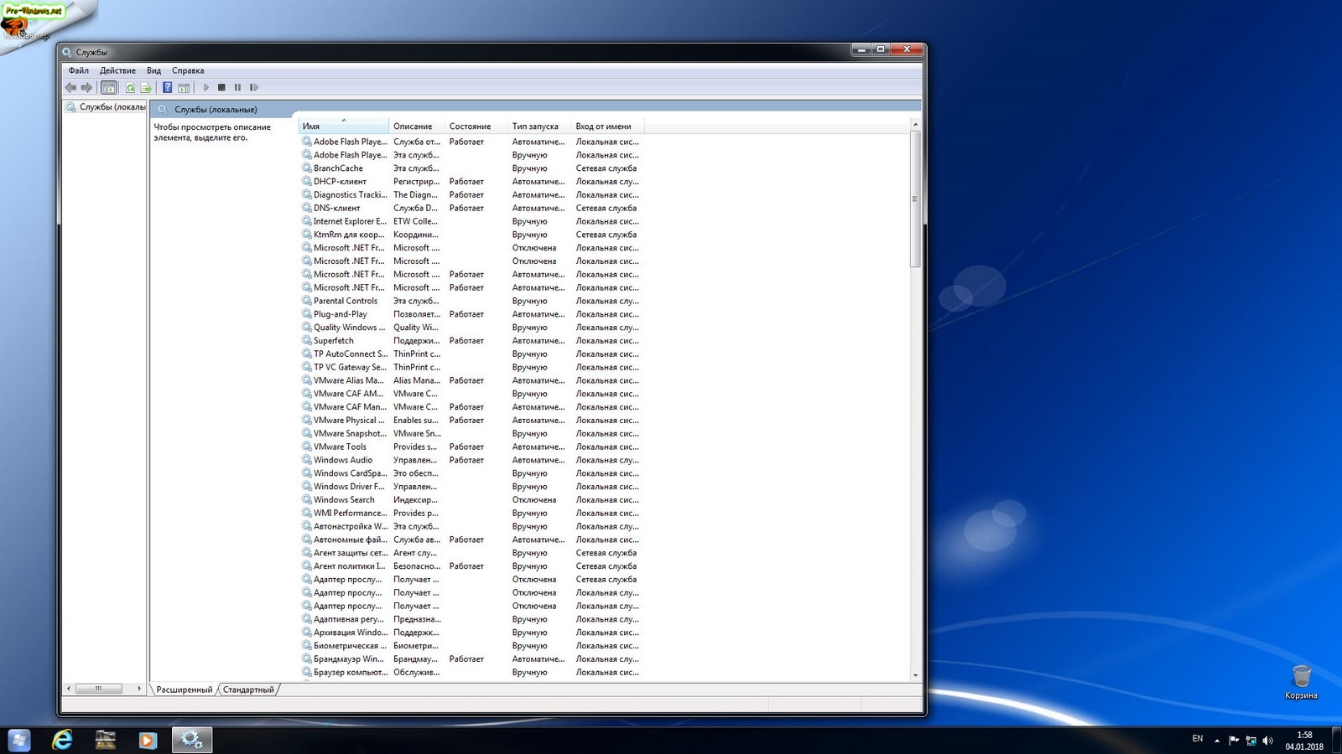Open Help via blue question mark icon
1342x754 pixels.
pos(167,87)
